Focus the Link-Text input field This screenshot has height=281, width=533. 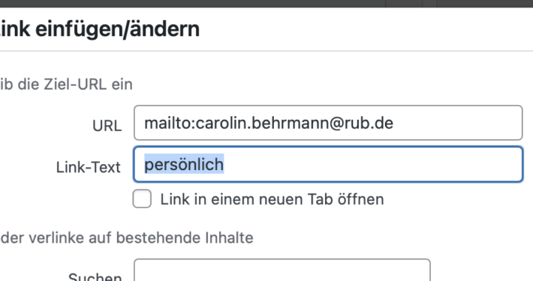[x=328, y=164]
